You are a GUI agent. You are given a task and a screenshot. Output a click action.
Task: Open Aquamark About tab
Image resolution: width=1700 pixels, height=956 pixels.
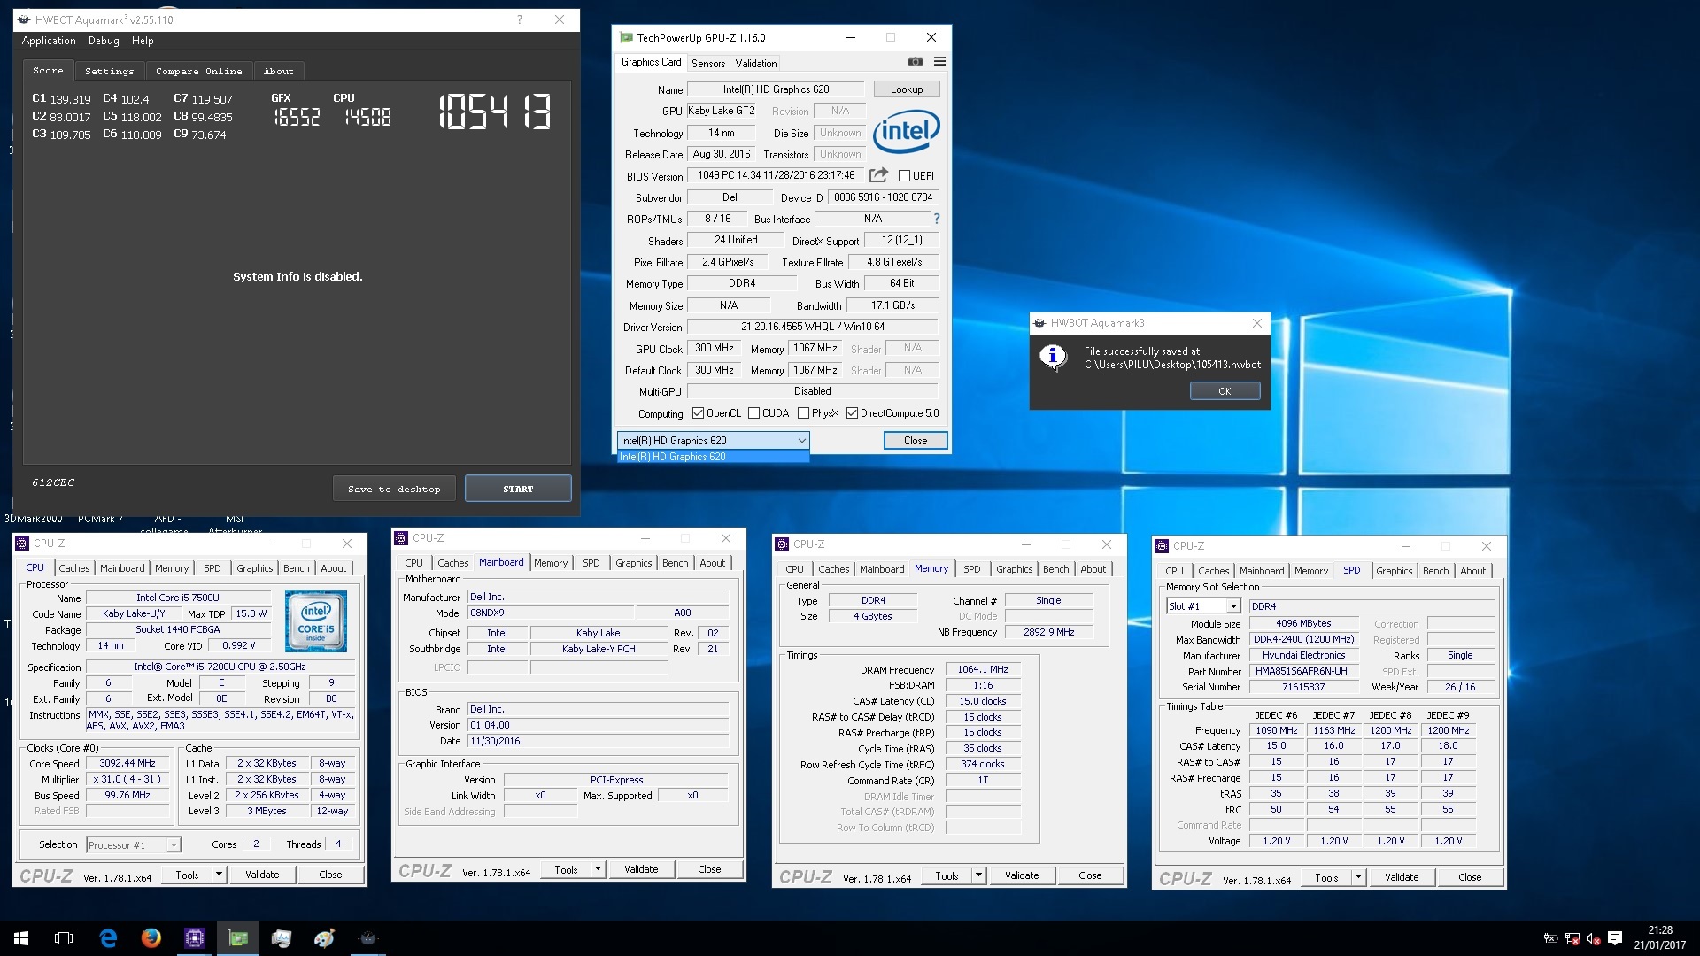coord(278,71)
